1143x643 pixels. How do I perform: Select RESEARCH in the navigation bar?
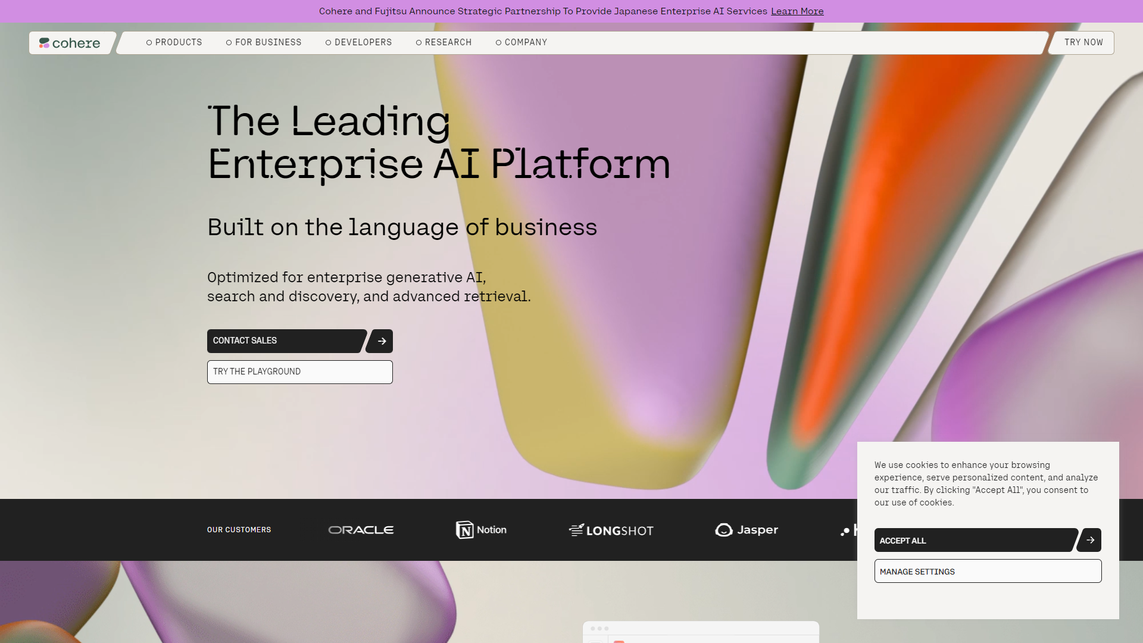(x=448, y=42)
